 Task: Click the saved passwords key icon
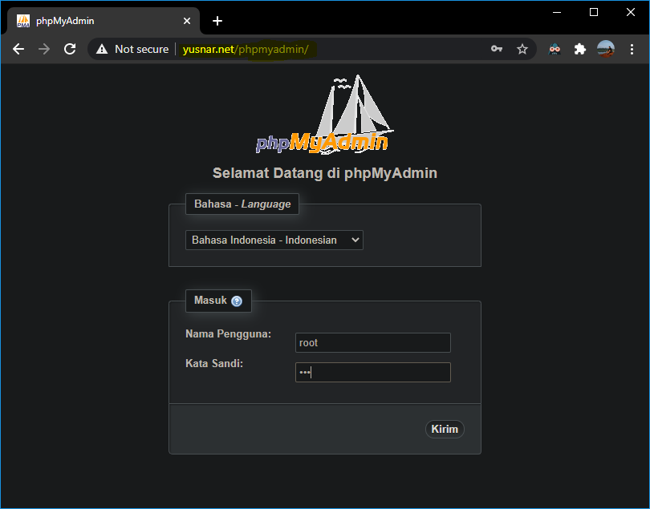pos(497,49)
